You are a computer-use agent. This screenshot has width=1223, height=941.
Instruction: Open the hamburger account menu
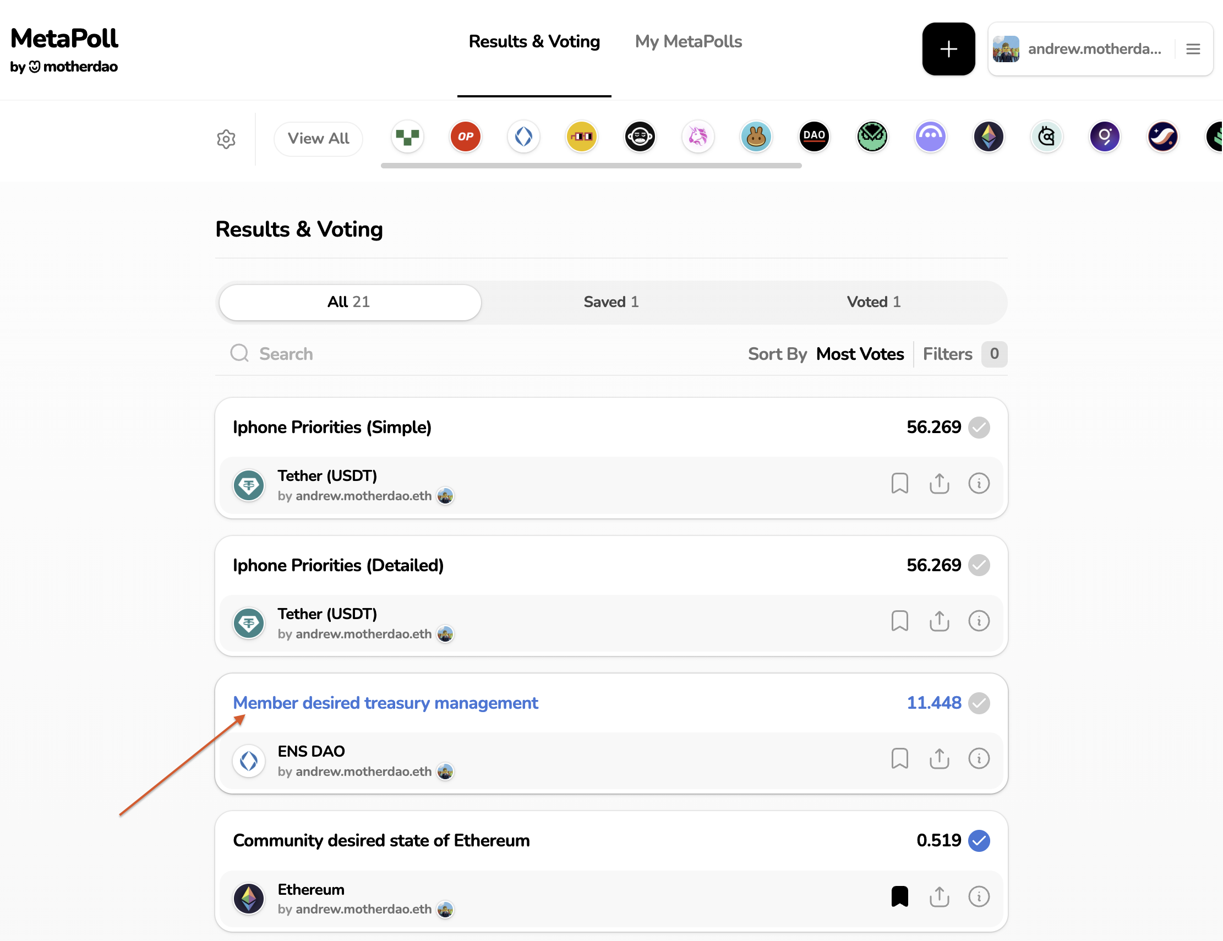(x=1193, y=50)
